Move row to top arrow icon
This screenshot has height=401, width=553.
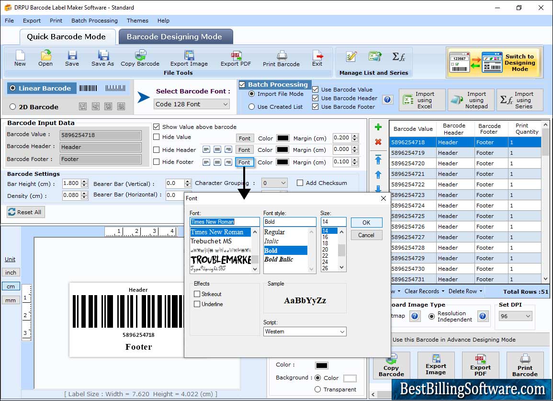coord(378,160)
